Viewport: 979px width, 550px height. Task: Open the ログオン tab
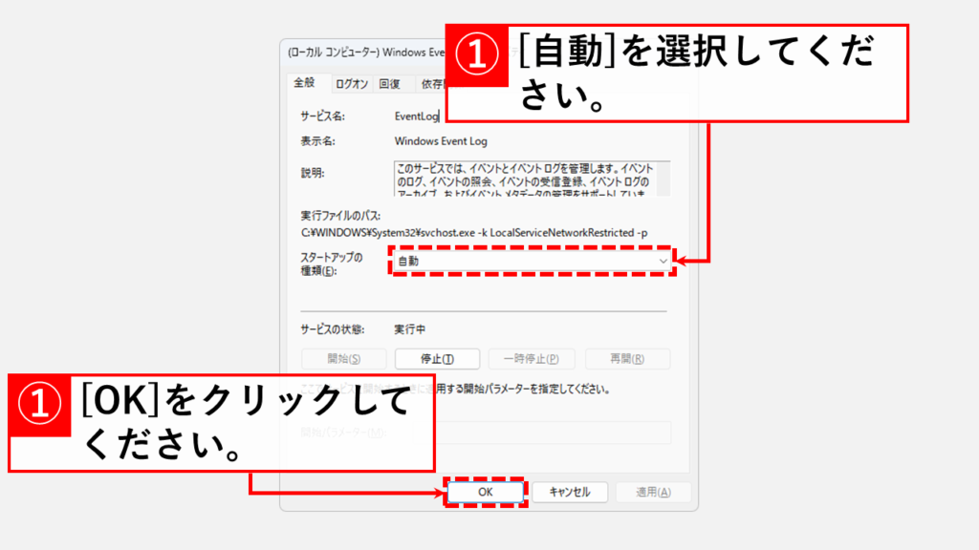(x=351, y=84)
